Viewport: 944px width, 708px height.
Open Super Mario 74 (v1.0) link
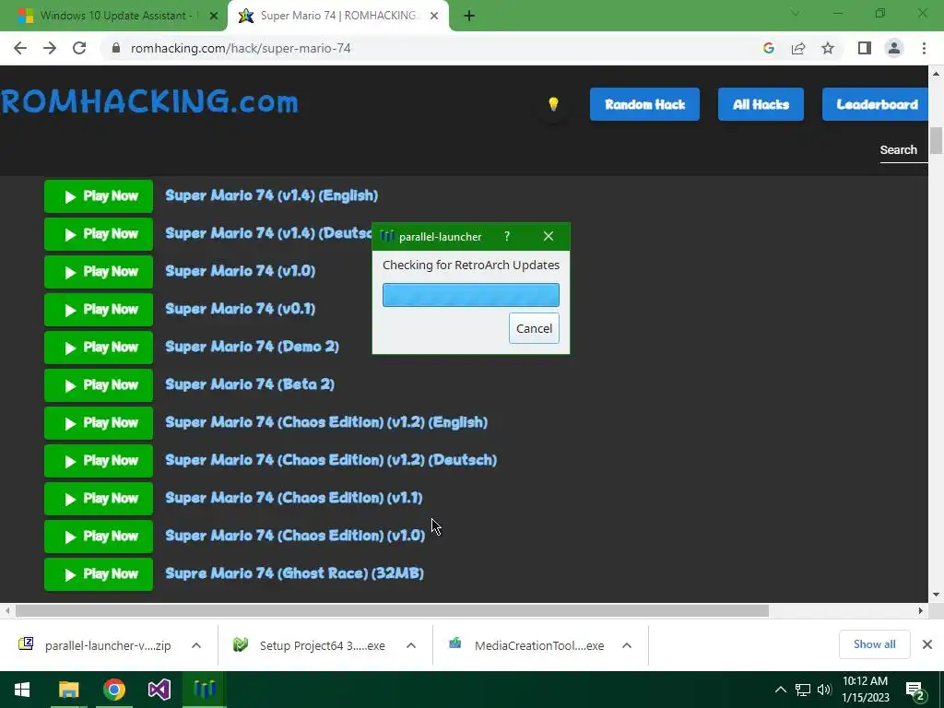(x=241, y=271)
